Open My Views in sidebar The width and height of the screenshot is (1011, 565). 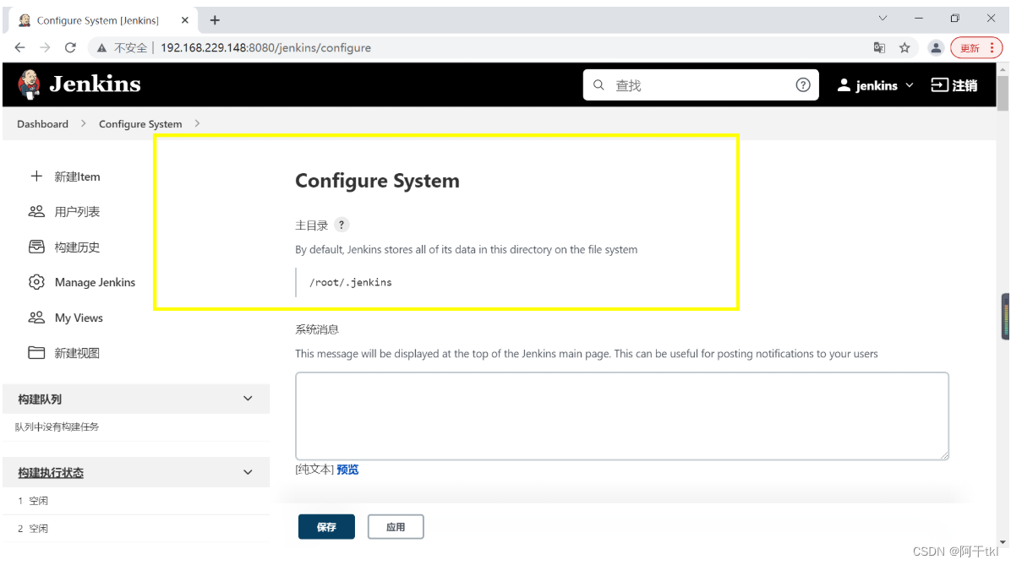coord(79,318)
